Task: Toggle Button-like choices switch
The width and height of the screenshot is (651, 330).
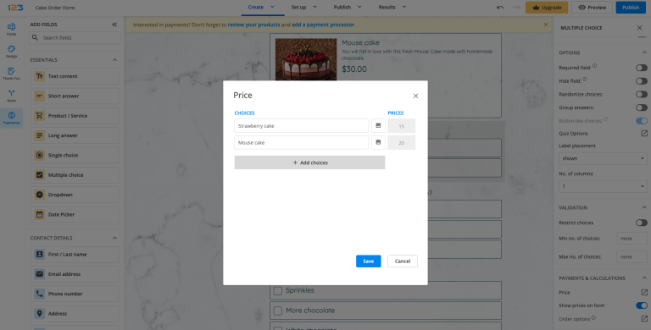Action: 642,121
